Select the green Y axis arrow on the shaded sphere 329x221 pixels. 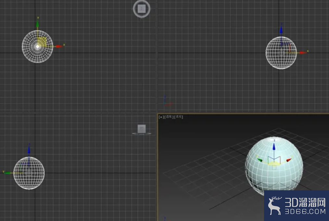click(x=260, y=160)
